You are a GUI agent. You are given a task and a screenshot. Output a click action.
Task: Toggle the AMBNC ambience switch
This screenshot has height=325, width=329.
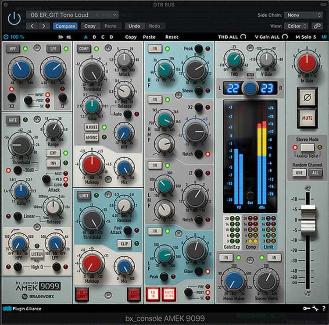(x=92, y=137)
